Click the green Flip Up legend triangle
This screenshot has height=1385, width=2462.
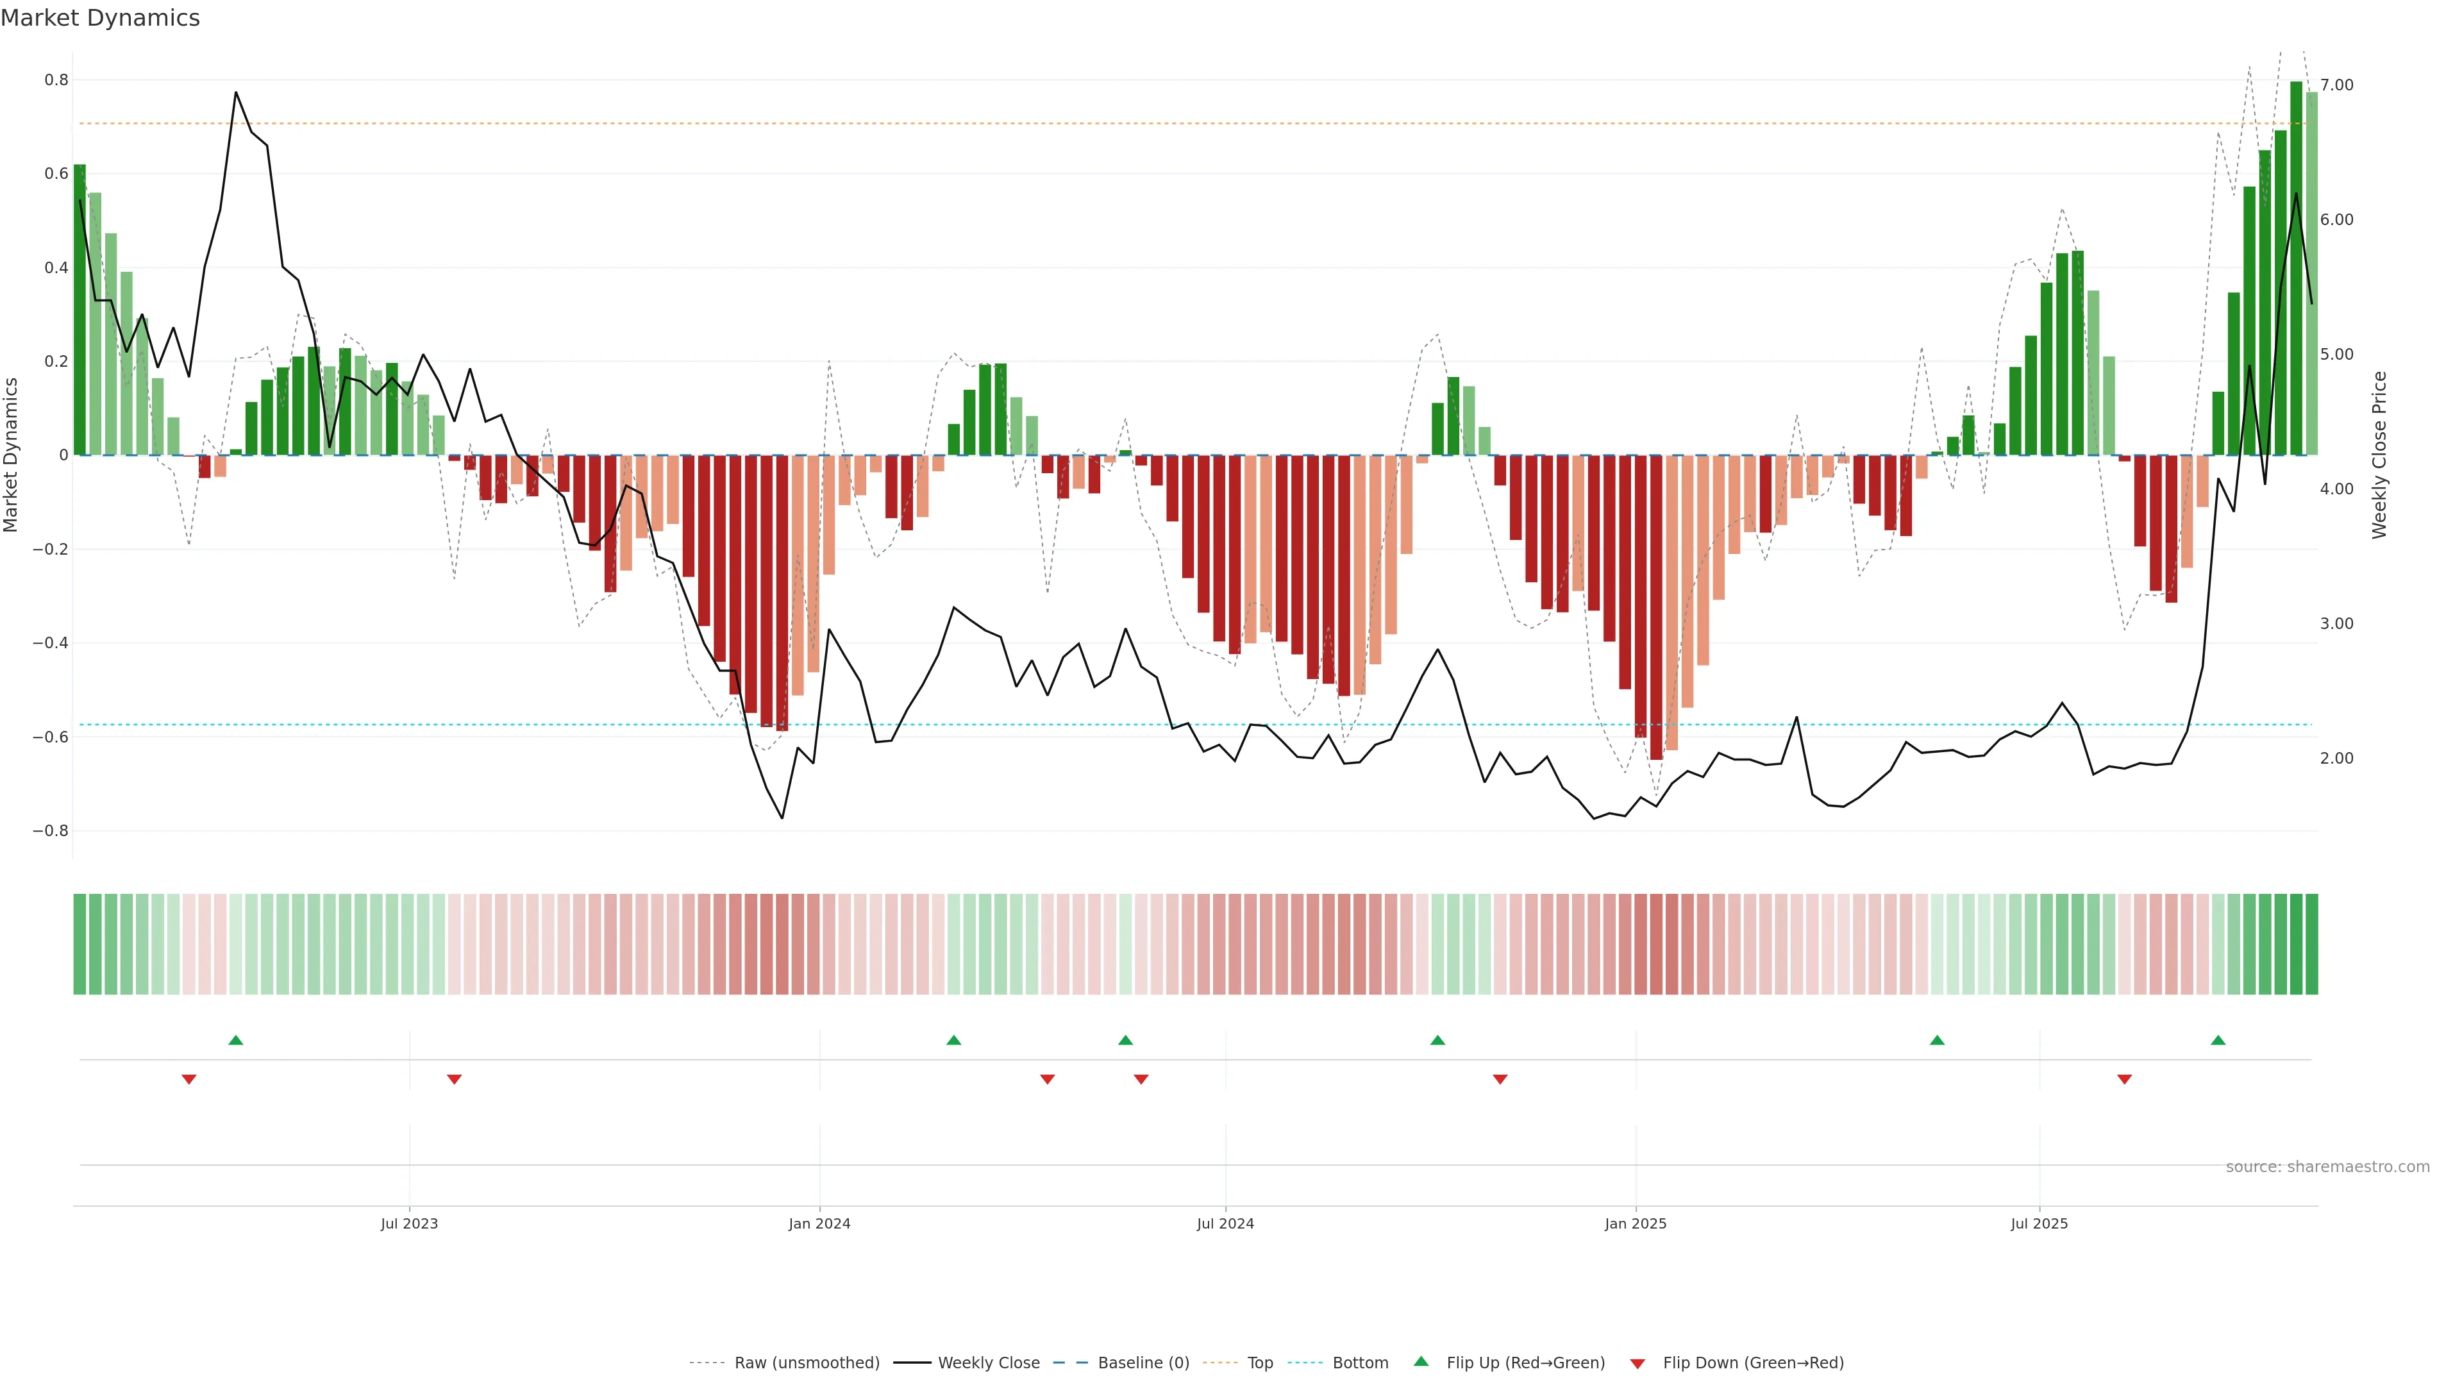pos(1420,1361)
